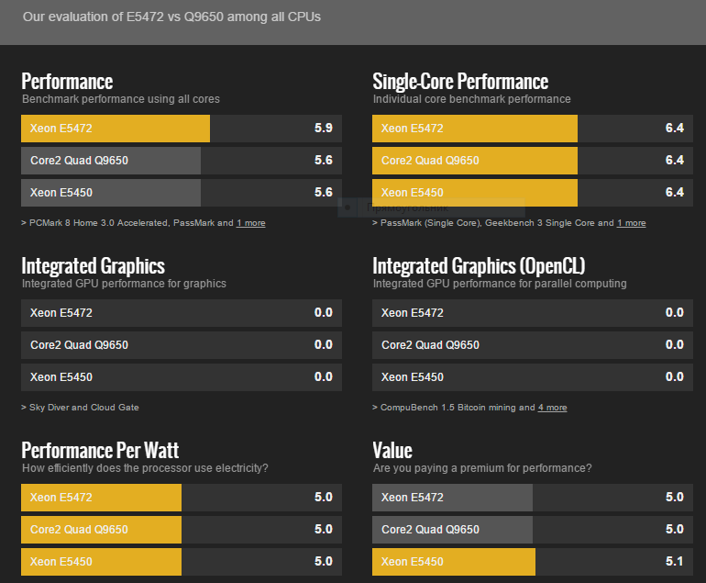Select Xeon E5472 row in Integrated Graphics (OpenCL)
This screenshot has height=583, width=706.
(x=533, y=313)
